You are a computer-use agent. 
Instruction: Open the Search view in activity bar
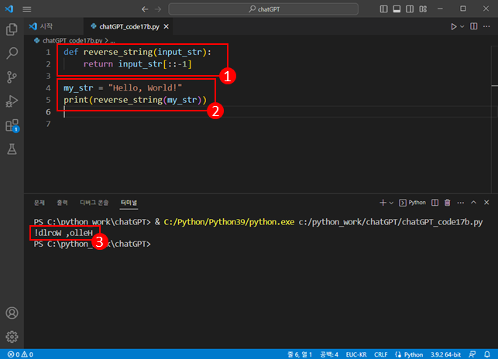click(12, 53)
